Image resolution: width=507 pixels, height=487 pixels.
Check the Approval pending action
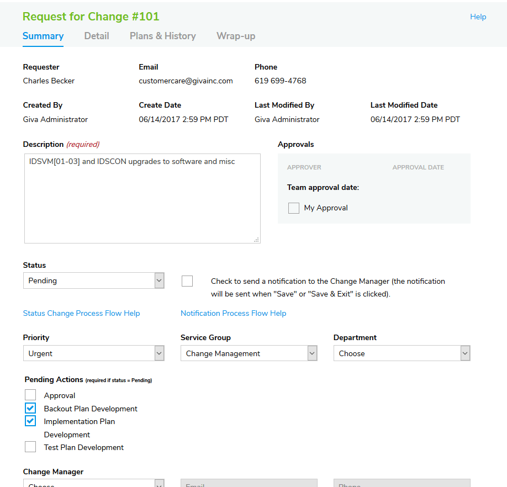(x=30, y=395)
